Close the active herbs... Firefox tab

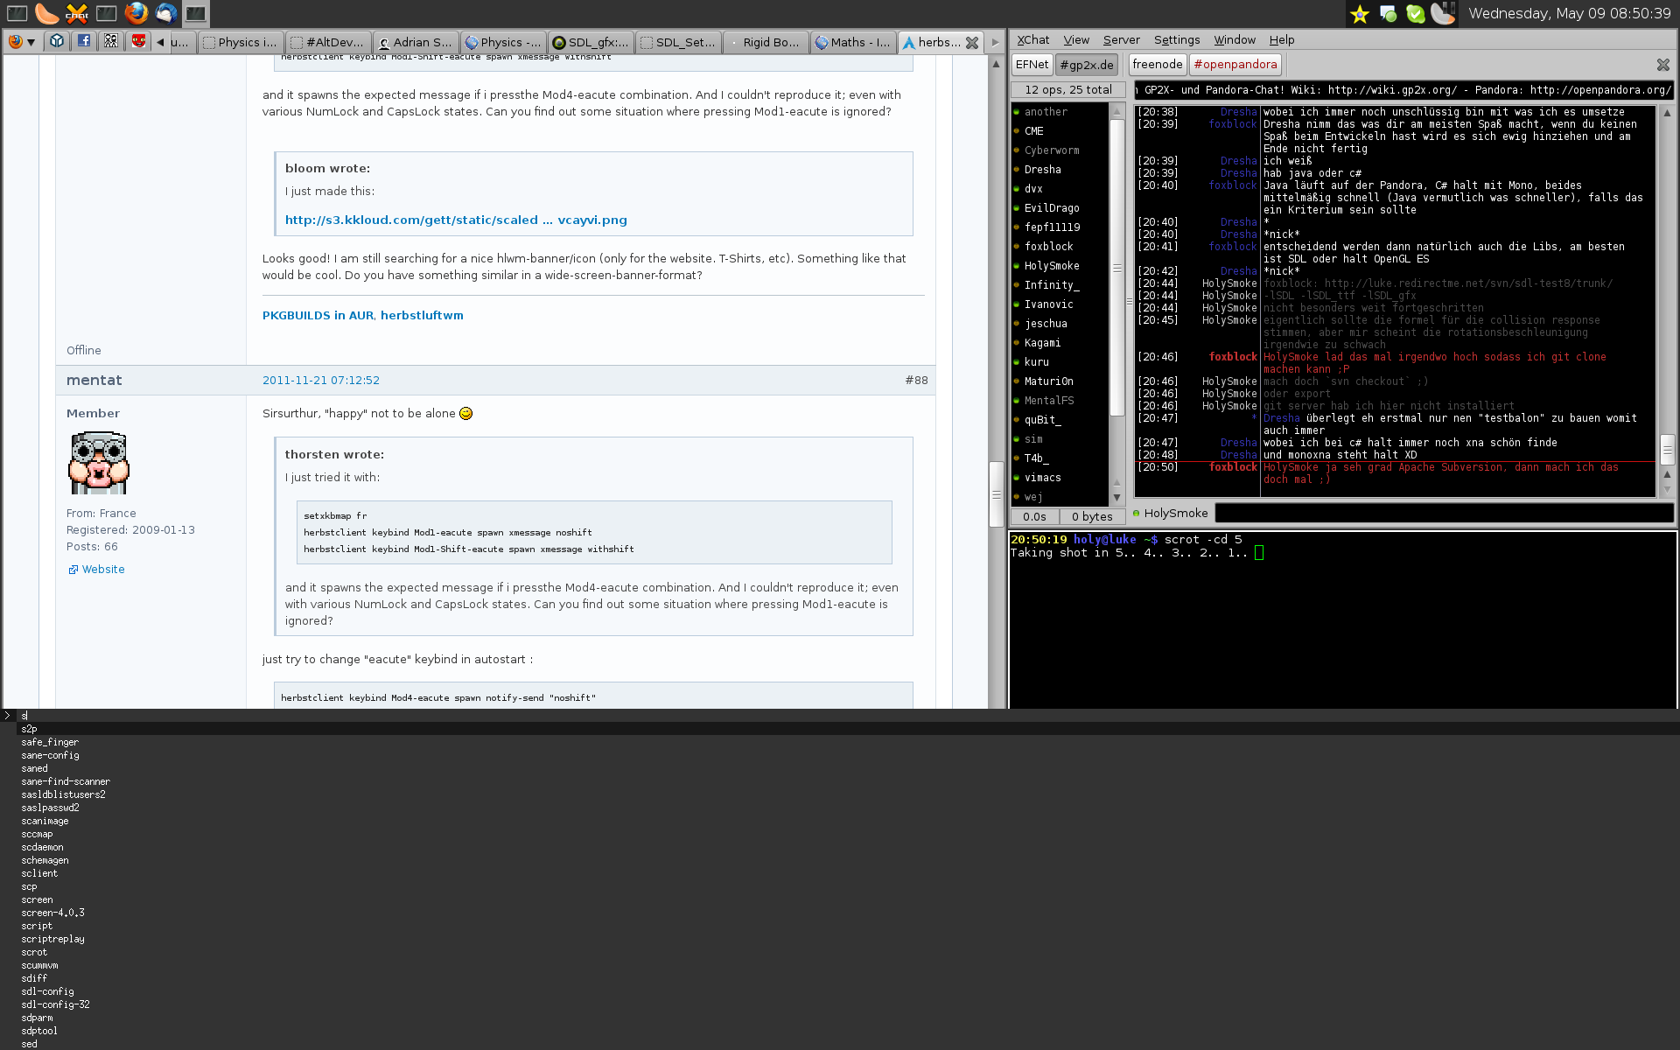click(971, 42)
